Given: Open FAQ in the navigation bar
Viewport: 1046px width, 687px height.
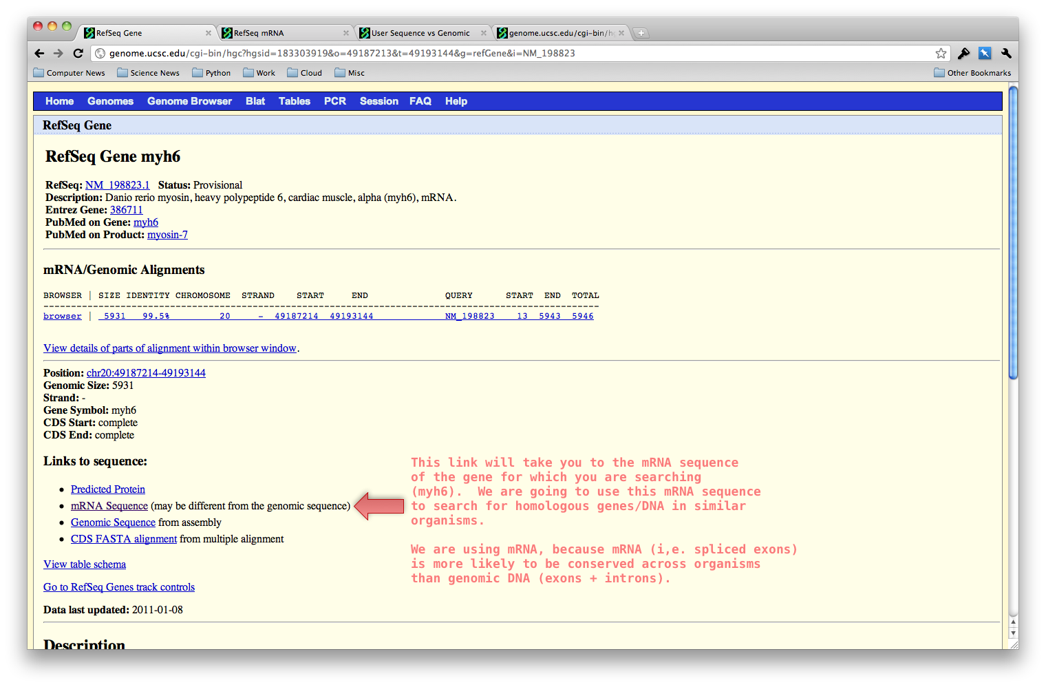Looking at the screenshot, I should click(420, 101).
